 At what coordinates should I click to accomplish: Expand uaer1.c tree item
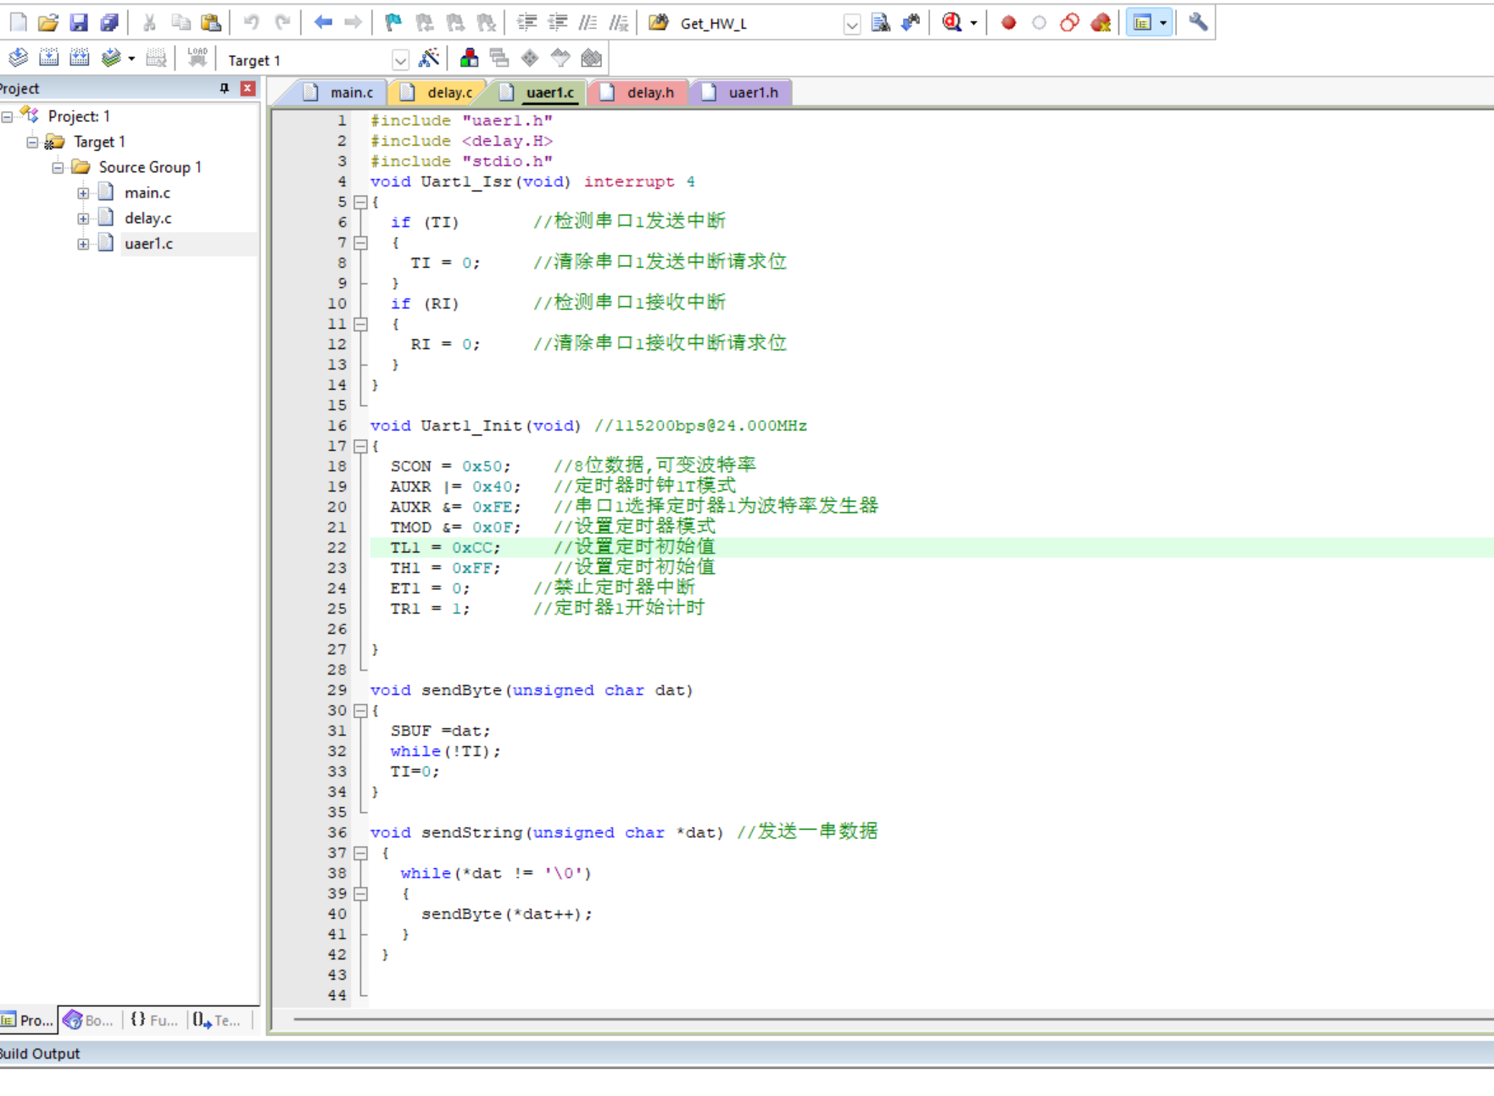point(83,243)
